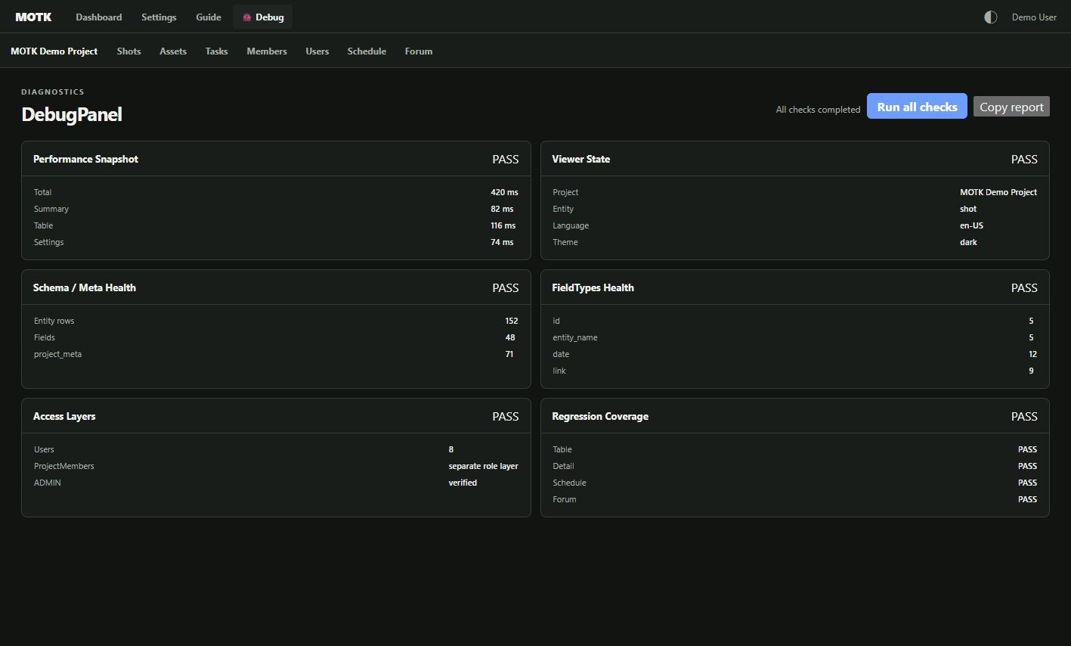
Task: Switch to the Shots tab
Action: pos(129,51)
